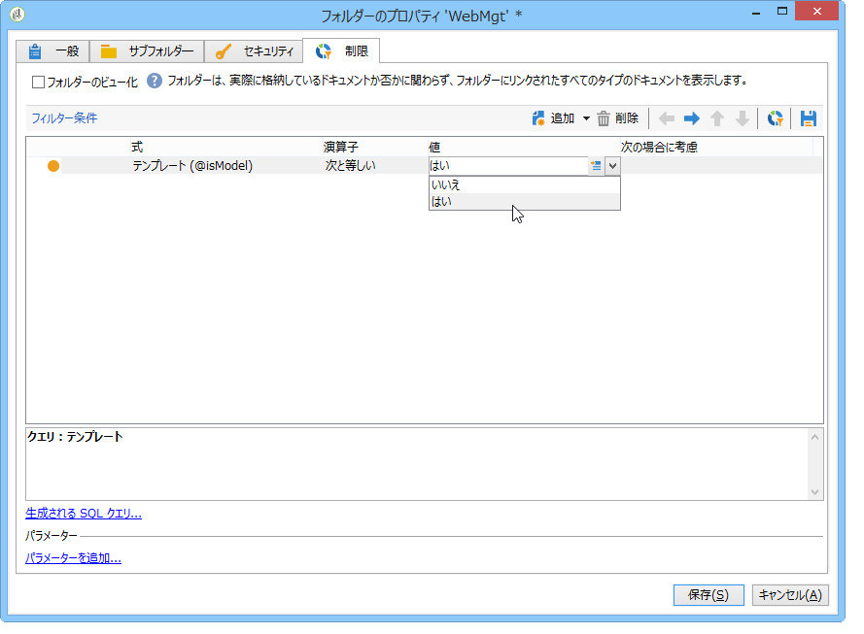The height and width of the screenshot is (634, 864).
Task: Click the 追加 add condition button
Action: (553, 118)
